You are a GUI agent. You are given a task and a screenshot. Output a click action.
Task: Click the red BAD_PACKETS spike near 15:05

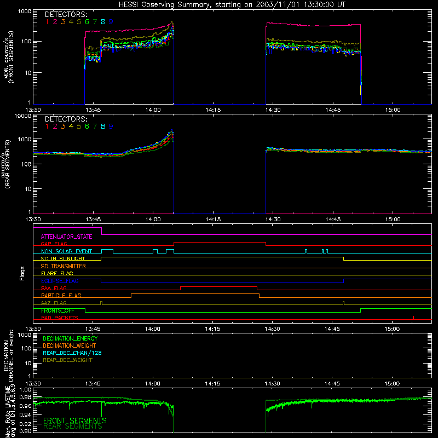(x=413, y=318)
